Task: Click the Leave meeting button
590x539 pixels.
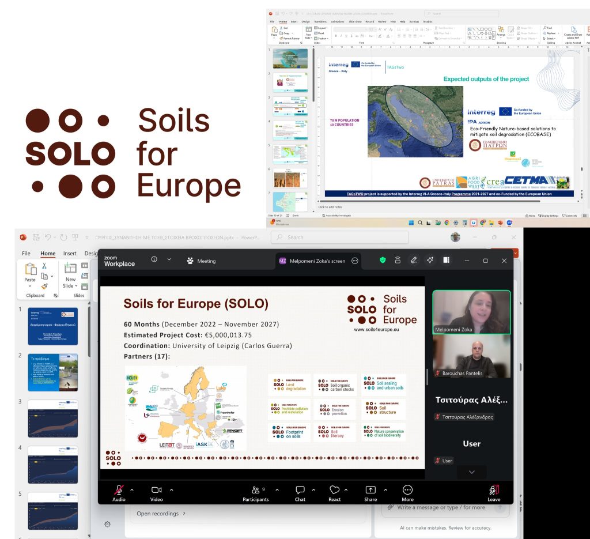Action: click(494, 493)
